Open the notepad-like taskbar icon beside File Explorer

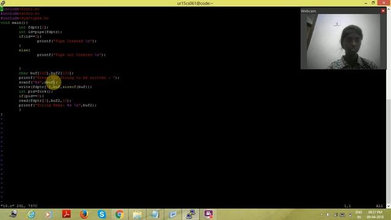coord(155,215)
